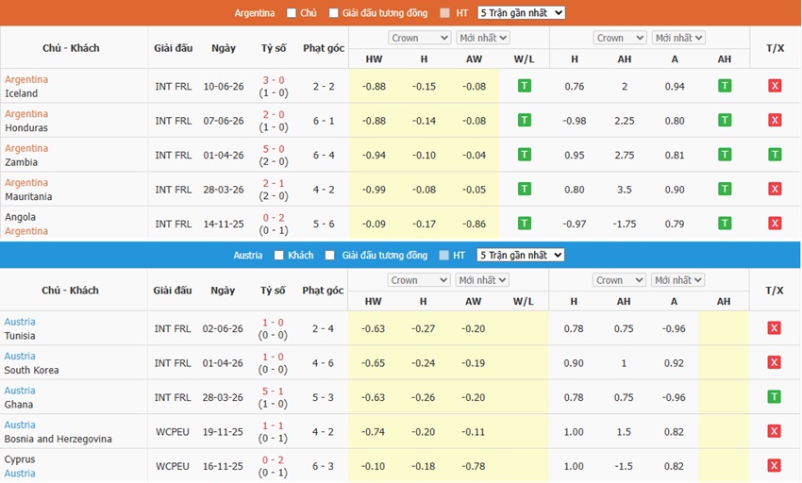
Task: Open Argentina link in the Iceland match row
Action: 26,79
